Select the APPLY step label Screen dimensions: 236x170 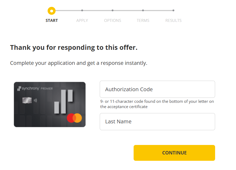click(82, 21)
